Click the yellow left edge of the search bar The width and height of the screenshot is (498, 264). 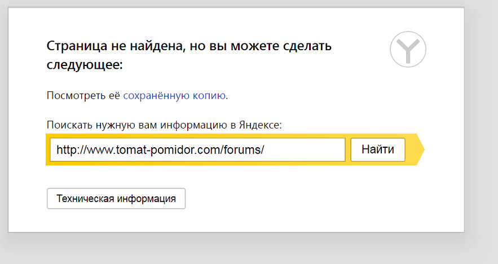(x=47, y=150)
